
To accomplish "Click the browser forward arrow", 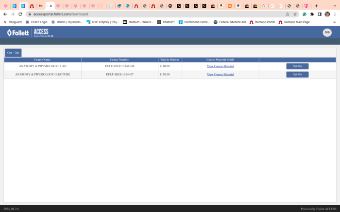I will 13,14.
